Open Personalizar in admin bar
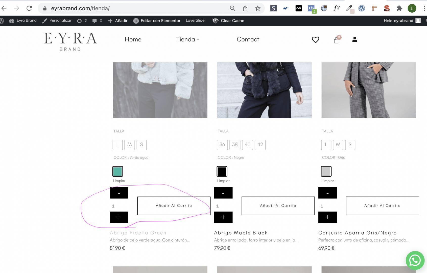The height and width of the screenshot is (273, 427). pos(57,20)
